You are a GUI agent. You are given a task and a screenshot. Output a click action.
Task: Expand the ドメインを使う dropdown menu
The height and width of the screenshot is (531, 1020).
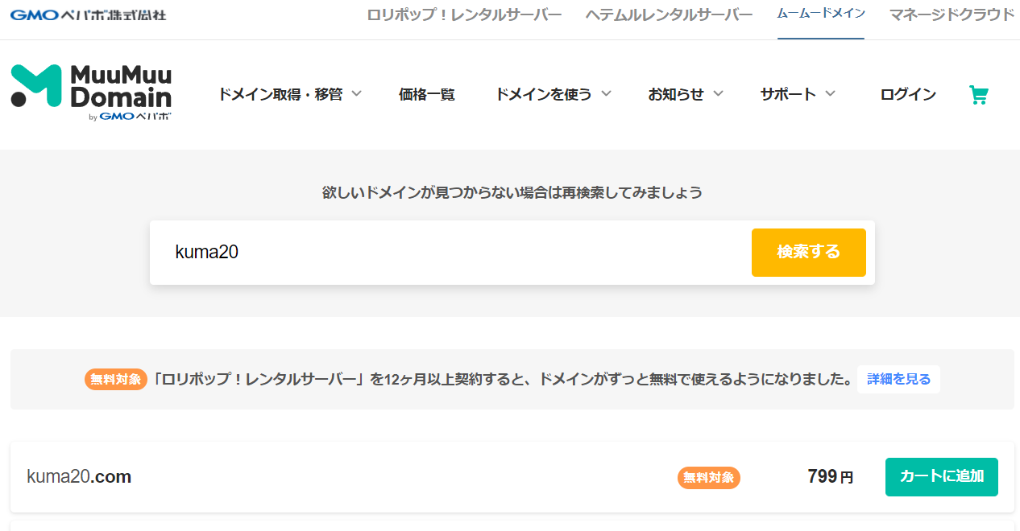click(553, 94)
